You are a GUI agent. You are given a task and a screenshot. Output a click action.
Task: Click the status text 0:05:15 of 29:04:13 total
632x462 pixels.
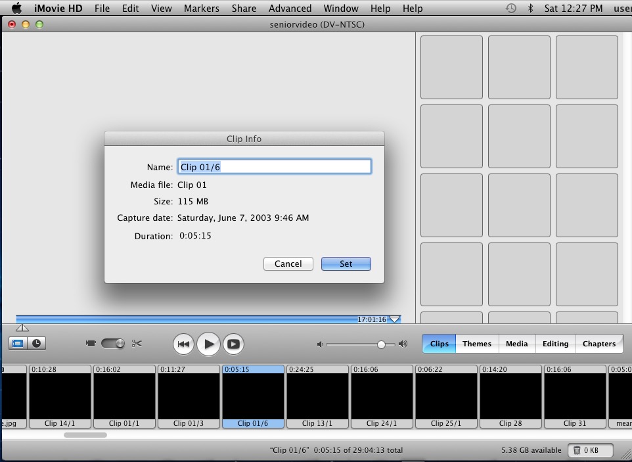[358, 450]
